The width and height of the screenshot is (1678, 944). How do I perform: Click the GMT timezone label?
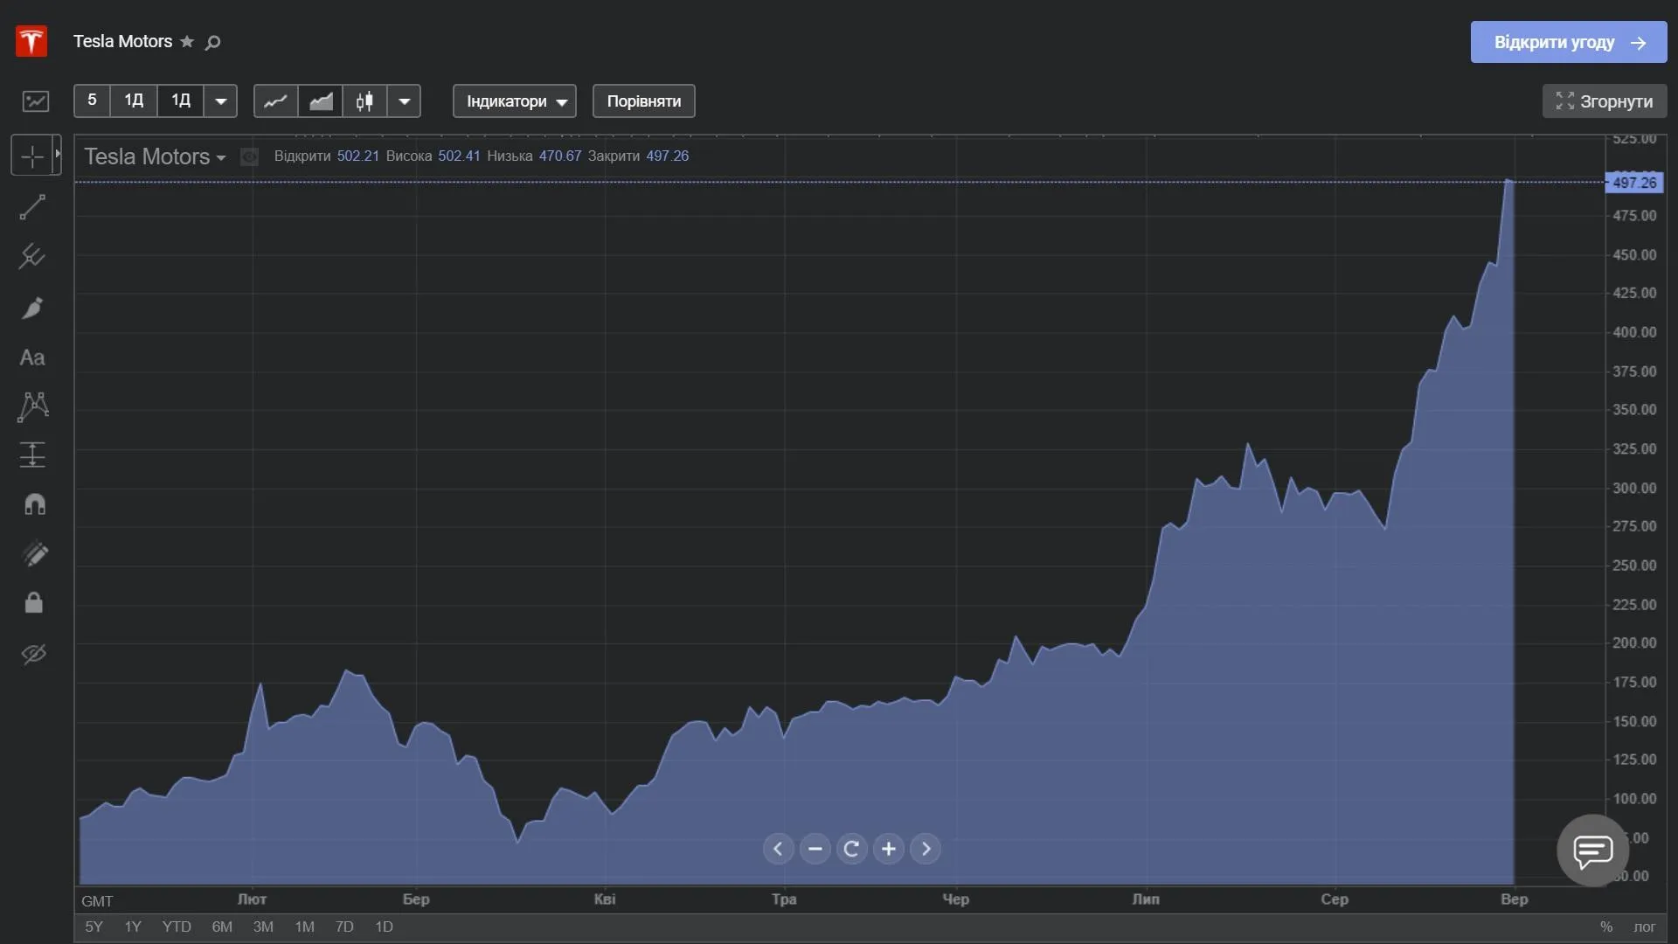tap(97, 901)
